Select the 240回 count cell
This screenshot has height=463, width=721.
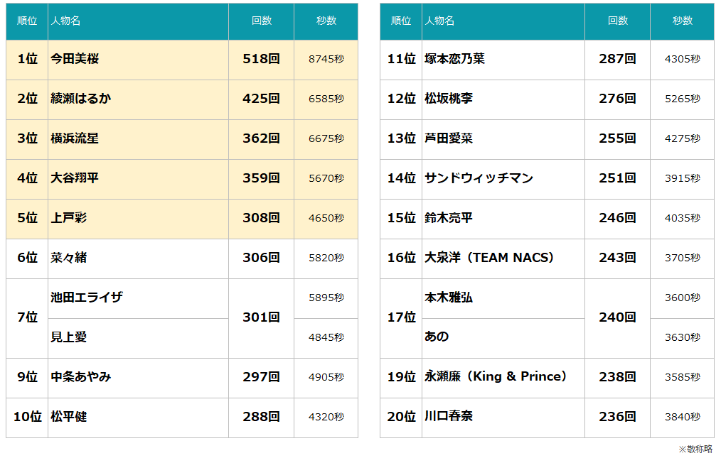[x=617, y=318]
